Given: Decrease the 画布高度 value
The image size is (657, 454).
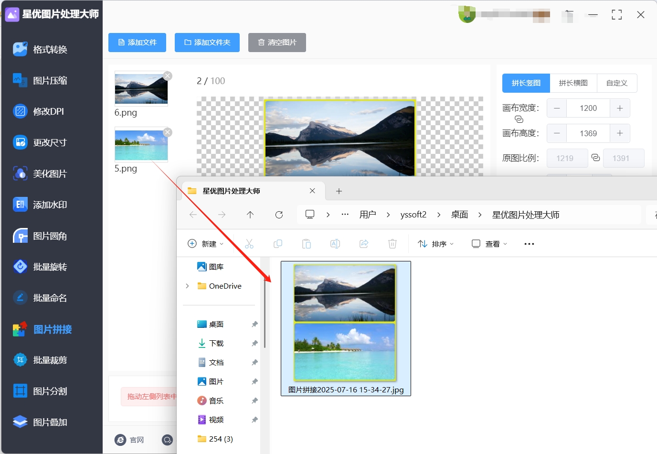Looking at the screenshot, I should pyautogui.click(x=557, y=133).
